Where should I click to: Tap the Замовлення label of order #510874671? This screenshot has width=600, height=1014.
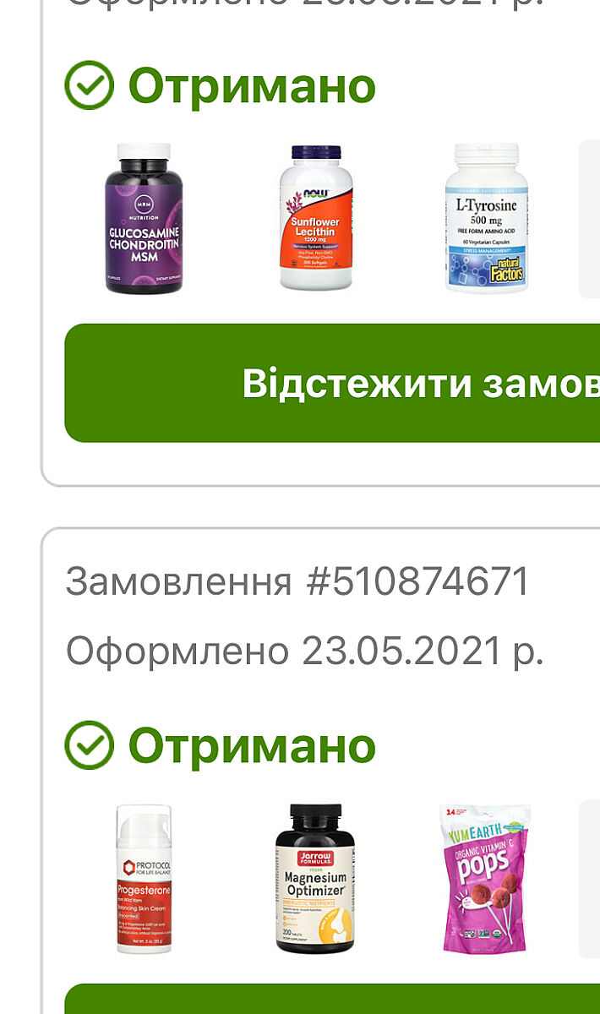tap(179, 581)
